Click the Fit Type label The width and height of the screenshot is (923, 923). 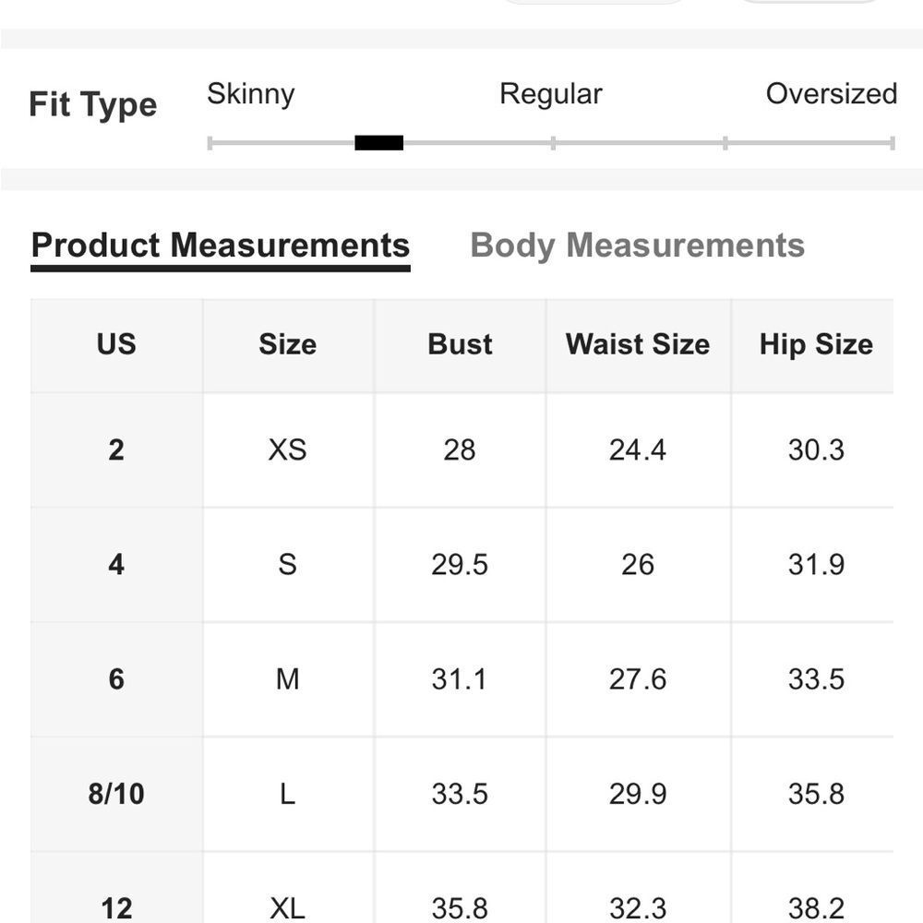coord(92,104)
